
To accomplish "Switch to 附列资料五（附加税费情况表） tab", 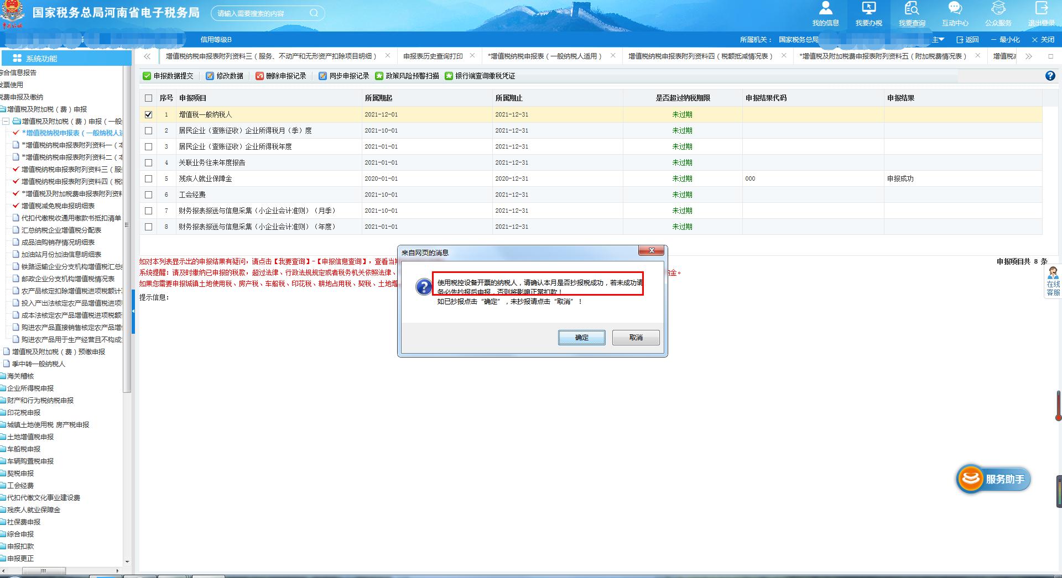I will (883, 56).
